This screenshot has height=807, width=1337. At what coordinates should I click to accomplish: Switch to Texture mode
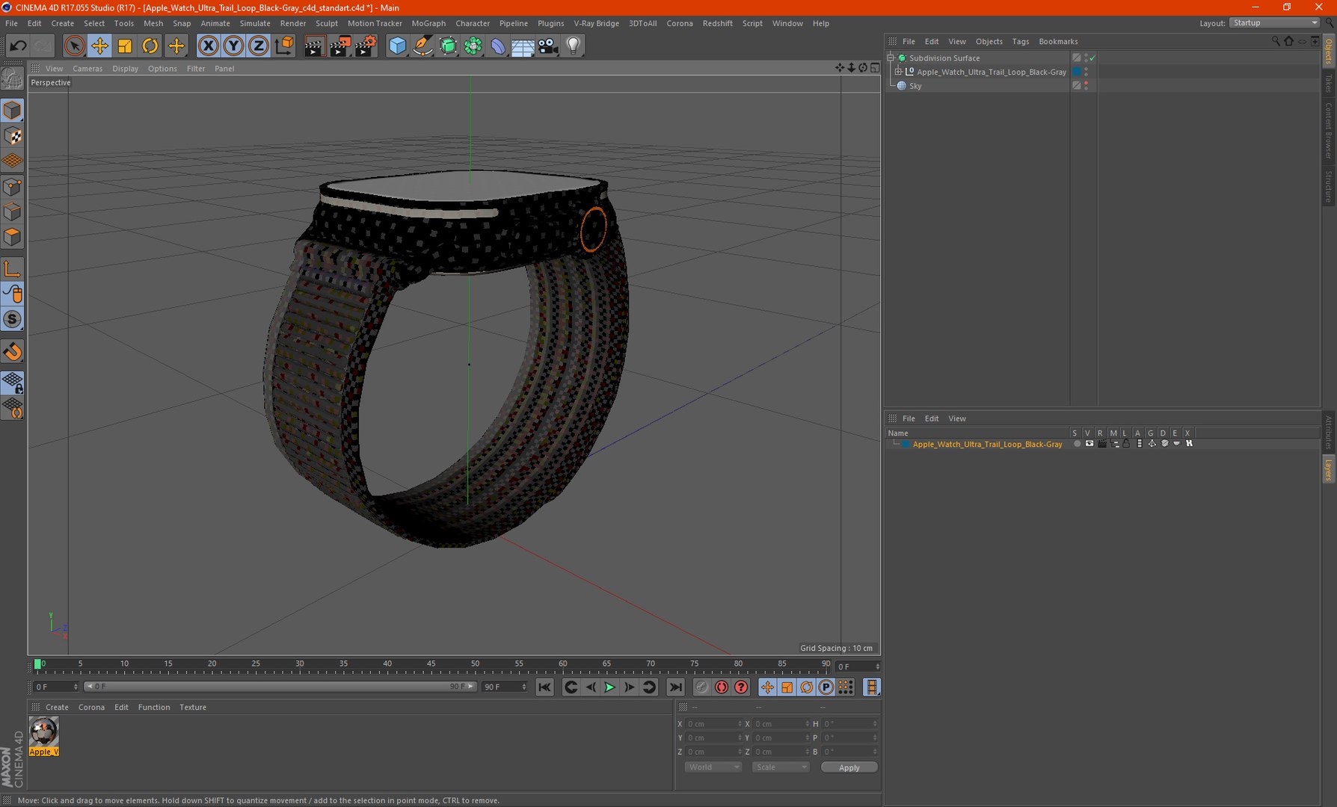pyautogui.click(x=13, y=136)
